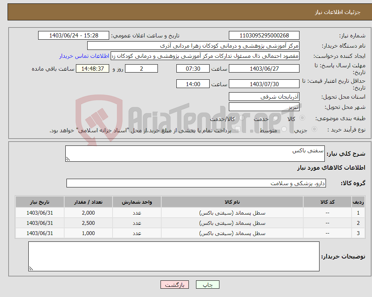This screenshot has height=297, width=372.
Task: Click the بازگشت (back) button
Action: click(x=174, y=285)
